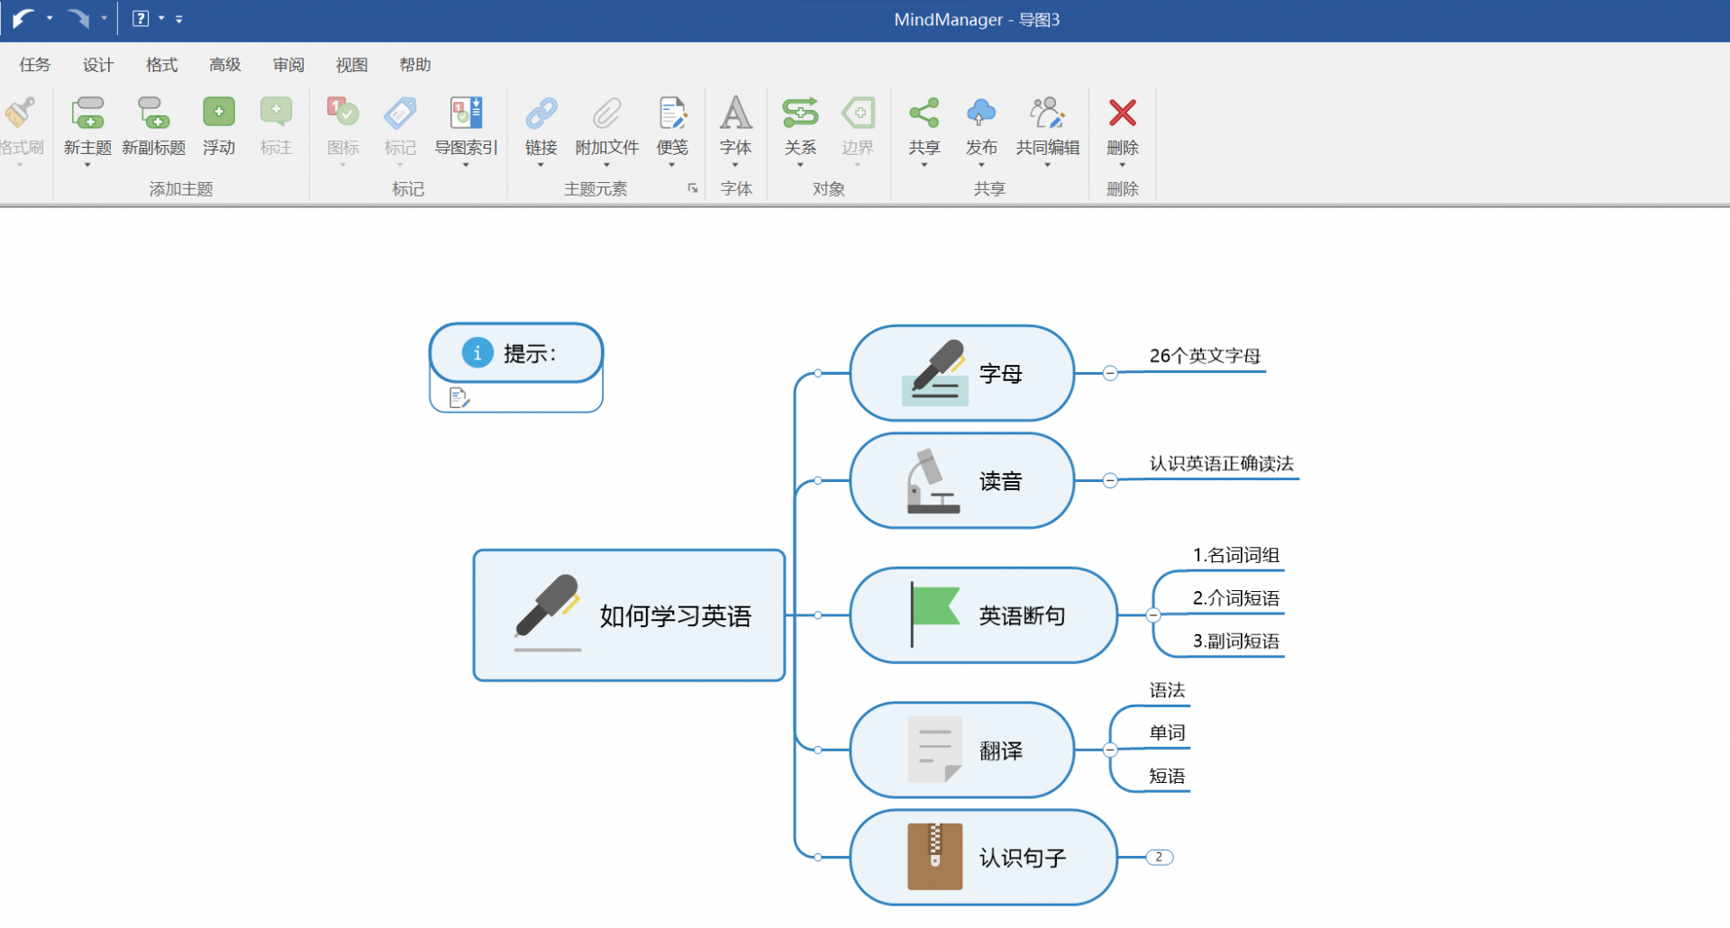Image resolution: width=1730 pixels, height=928 pixels.
Task: Open the 审阅 ribbon tab
Action: (x=288, y=65)
